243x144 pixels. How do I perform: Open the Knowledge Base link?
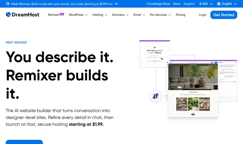click(158, 4)
